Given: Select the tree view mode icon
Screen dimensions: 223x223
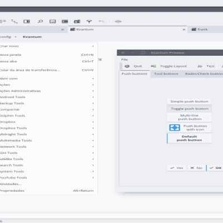Looking at the screenshot, I should (14, 21).
